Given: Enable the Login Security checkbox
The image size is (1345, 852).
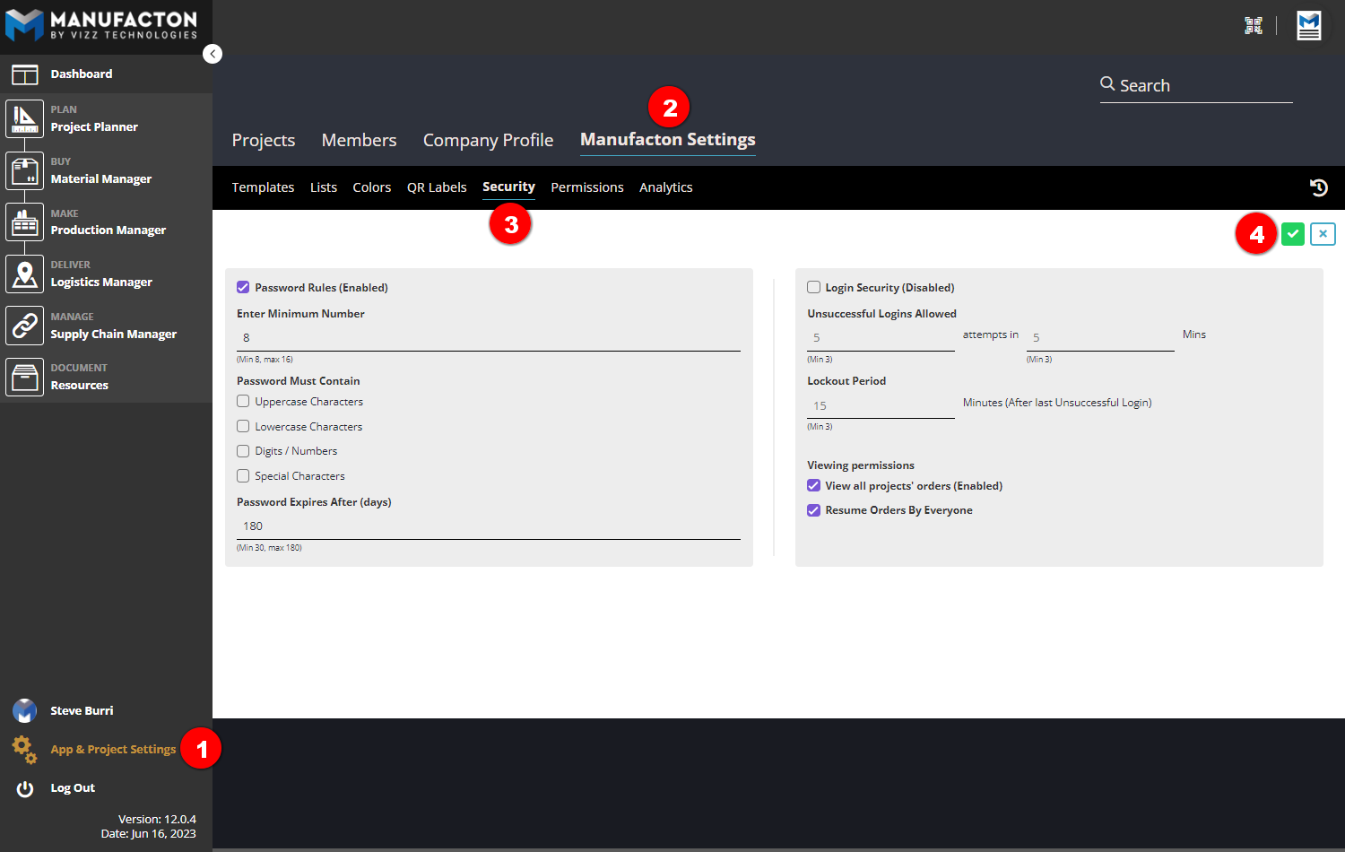Looking at the screenshot, I should pos(813,288).
